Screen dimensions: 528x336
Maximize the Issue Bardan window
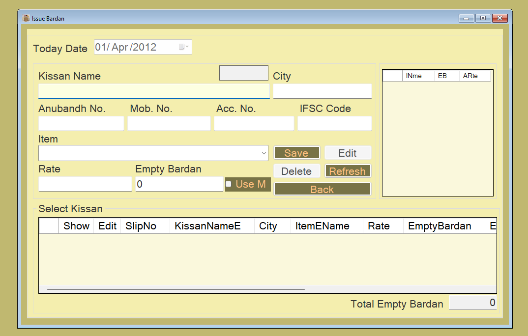click(x=483, y=18)
